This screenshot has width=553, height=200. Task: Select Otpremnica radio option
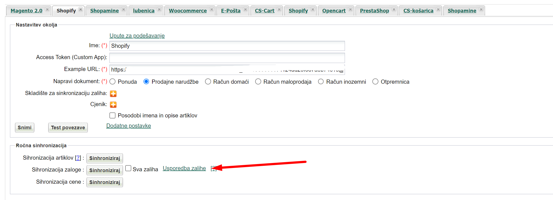375,81
